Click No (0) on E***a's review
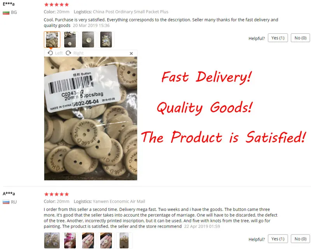311x250 pixels. click(300, 38)
